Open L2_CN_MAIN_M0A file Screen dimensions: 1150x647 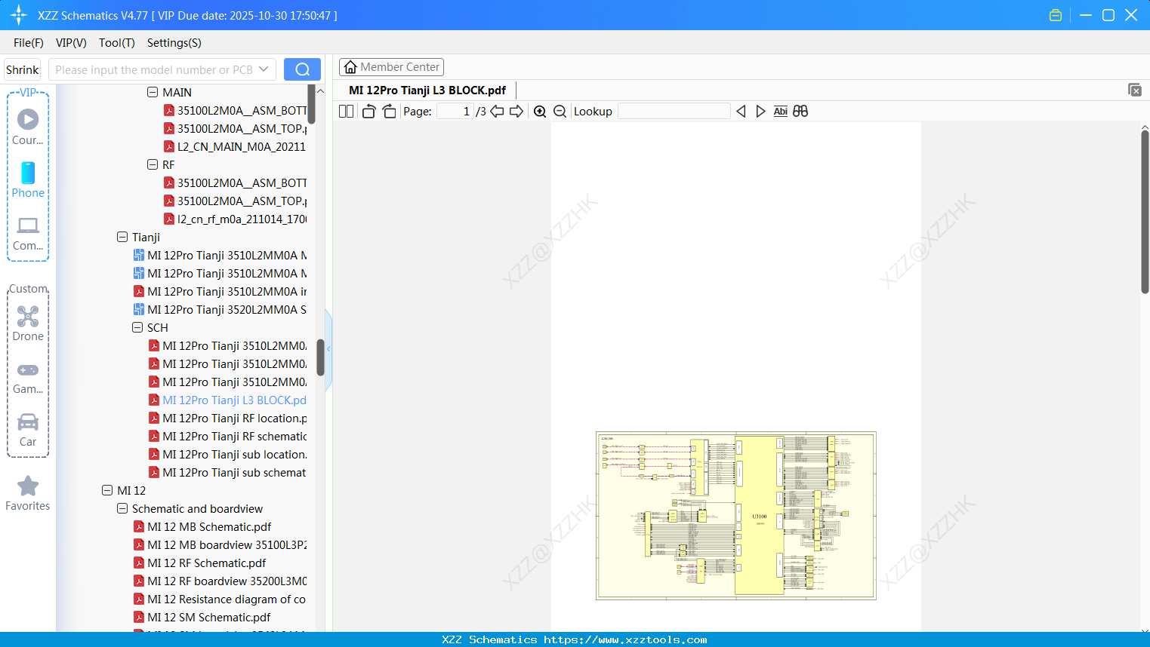coord(235,146)
